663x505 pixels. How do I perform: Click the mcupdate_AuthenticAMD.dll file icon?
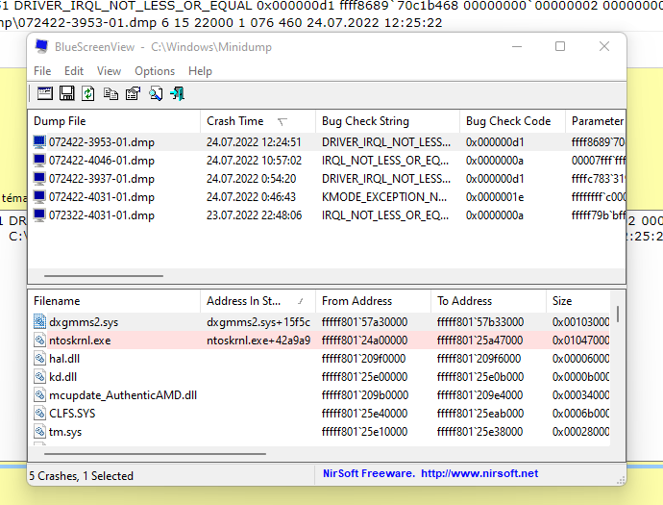39,394
